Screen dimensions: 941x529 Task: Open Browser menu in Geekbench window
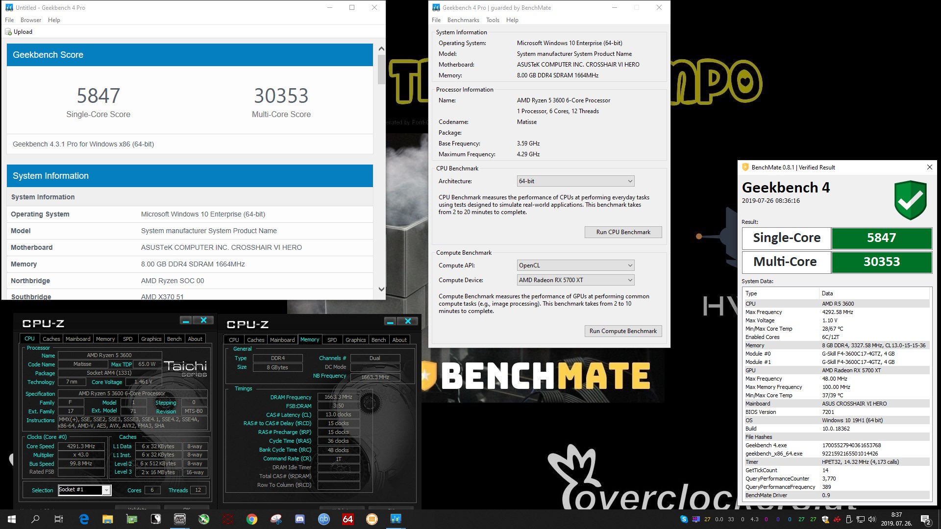(x=31, y=20)
